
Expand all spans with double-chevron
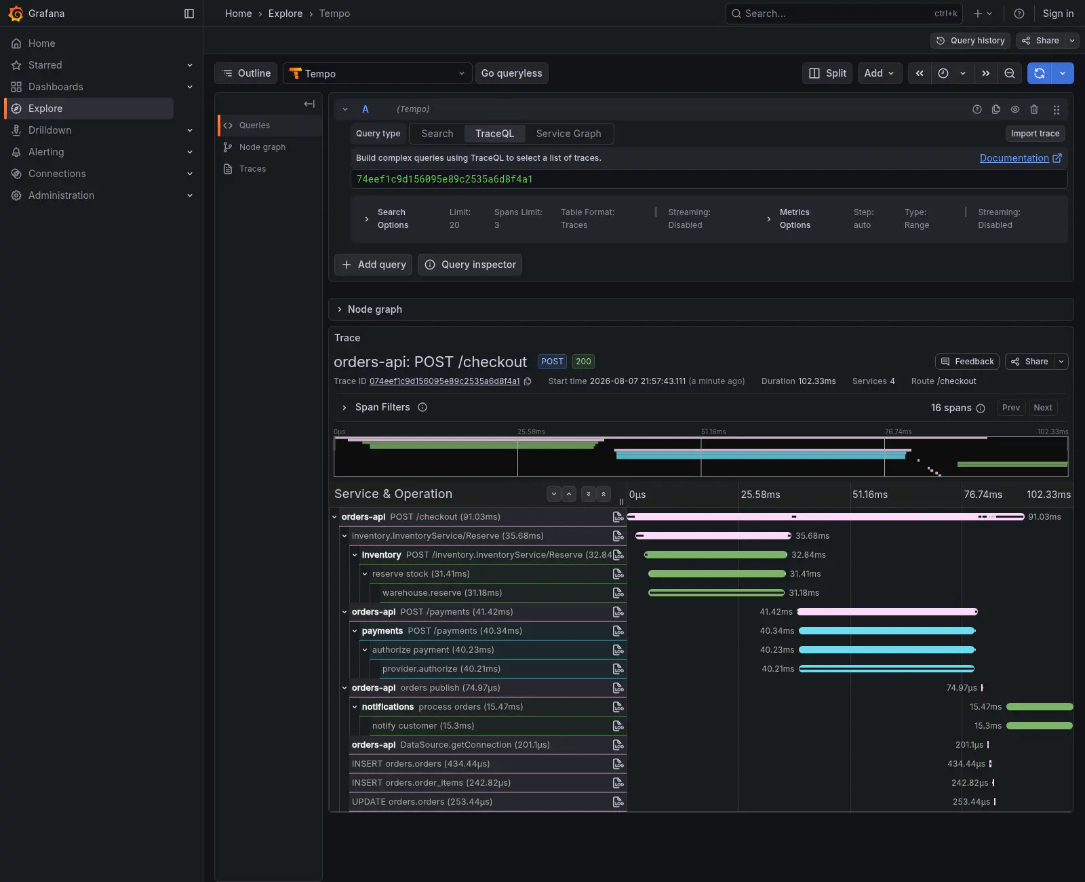point(589,494)
